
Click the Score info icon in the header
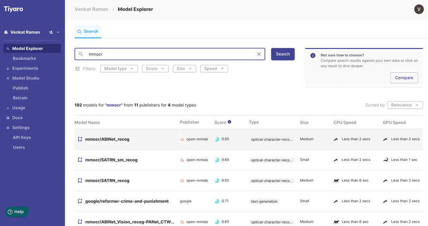(229, 122)
